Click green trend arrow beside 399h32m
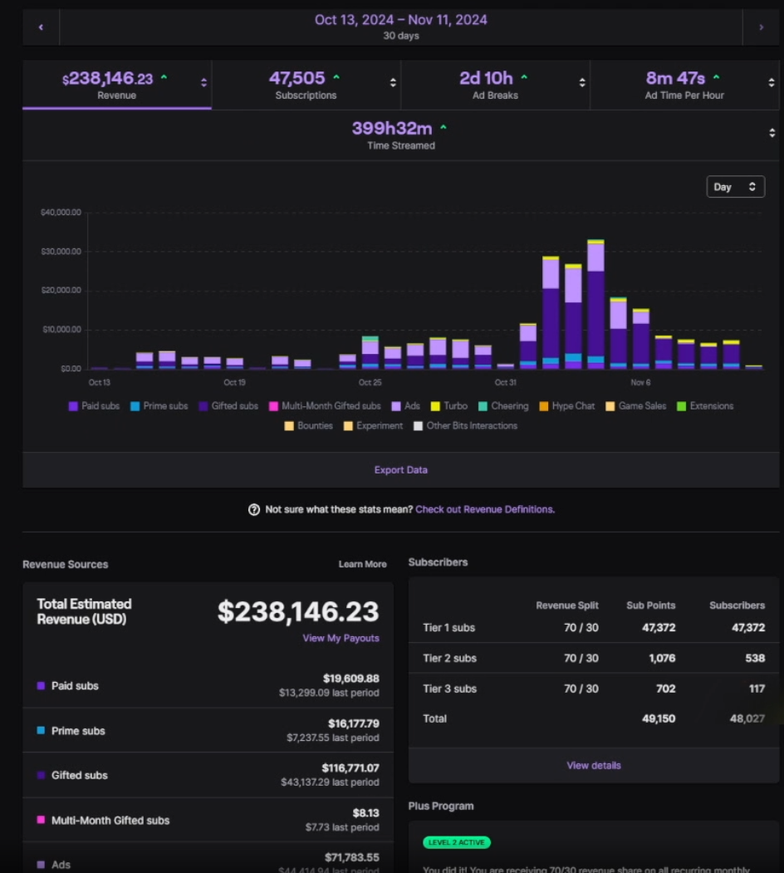This screenshot has width=784, height=873. [443, 127]
